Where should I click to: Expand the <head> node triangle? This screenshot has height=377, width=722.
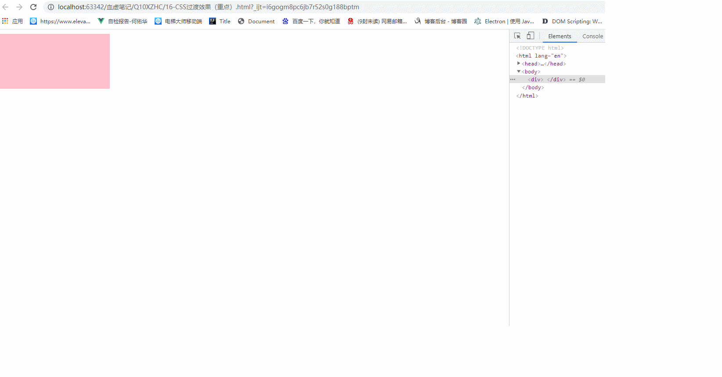pos(519,63)
